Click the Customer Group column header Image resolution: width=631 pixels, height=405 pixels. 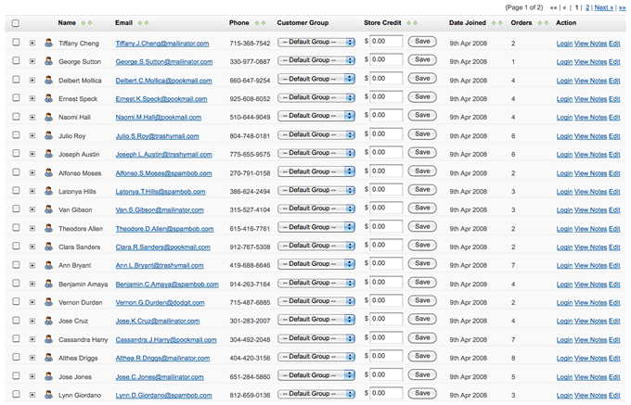point(303,23)
